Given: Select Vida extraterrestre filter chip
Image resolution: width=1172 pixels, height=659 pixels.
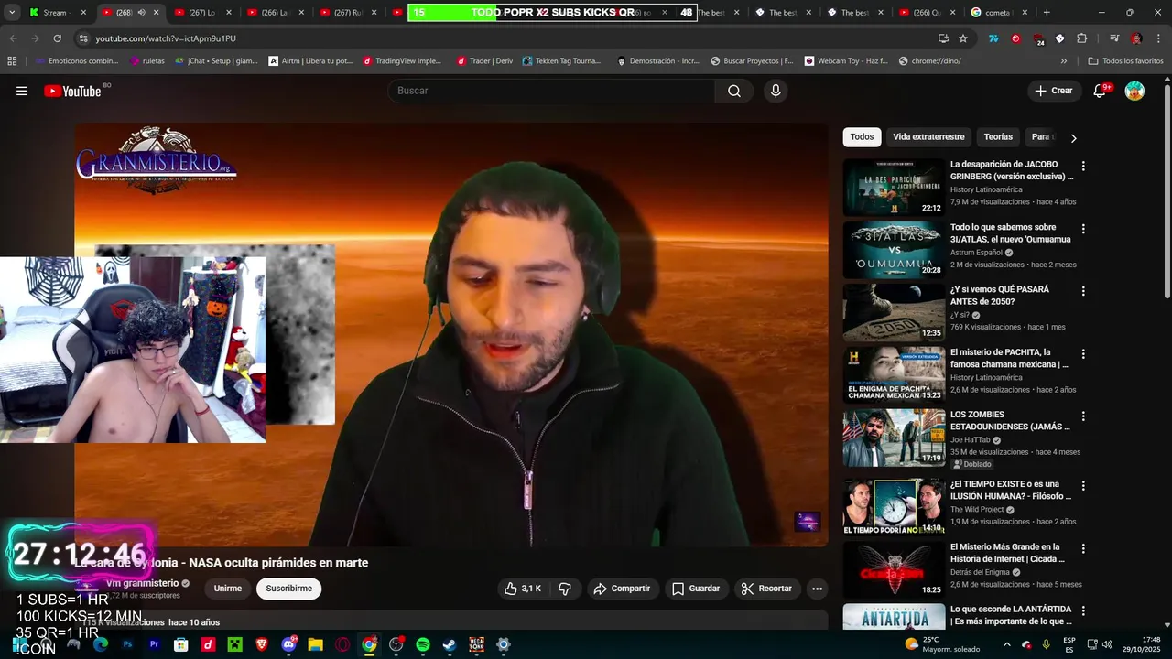Looking at the screenshot, I should (928, 137).
